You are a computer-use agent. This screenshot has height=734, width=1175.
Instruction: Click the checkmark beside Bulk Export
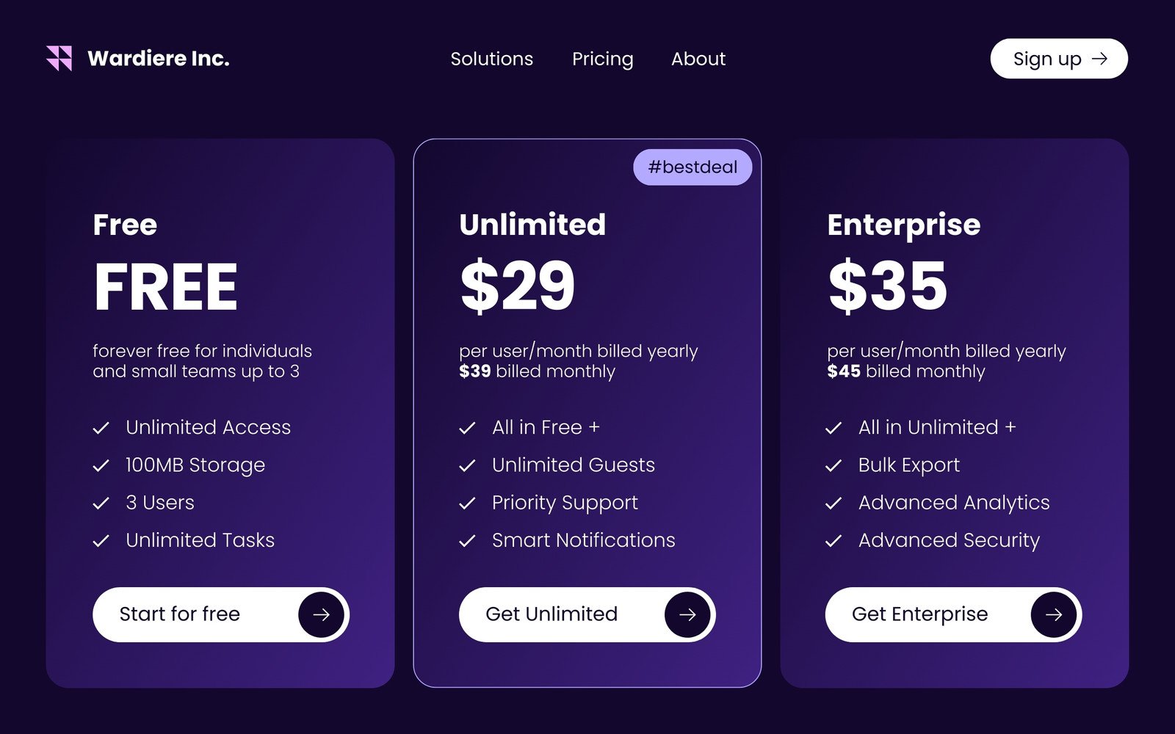pyautogui.click(x=835, y=465)
